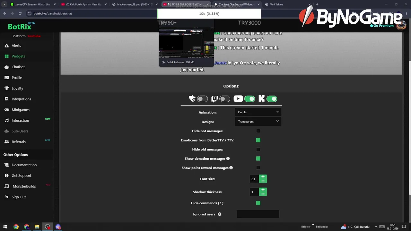
Task: Check the Hide old messages box
Action: (x=258, y=150)
